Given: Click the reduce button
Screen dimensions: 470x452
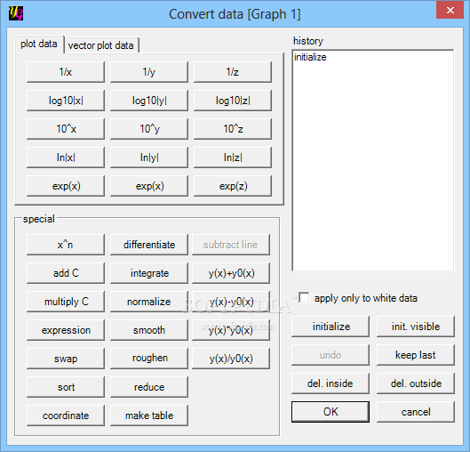Looking at the screenshot, I should click(x=149, y=387).
